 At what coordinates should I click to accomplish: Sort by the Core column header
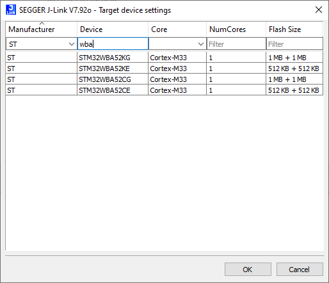pos(177,29)
